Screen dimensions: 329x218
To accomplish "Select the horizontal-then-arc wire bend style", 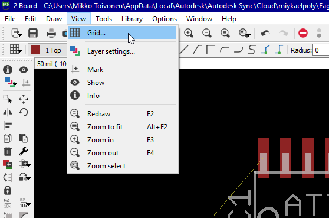I will (x=238, y=50).
